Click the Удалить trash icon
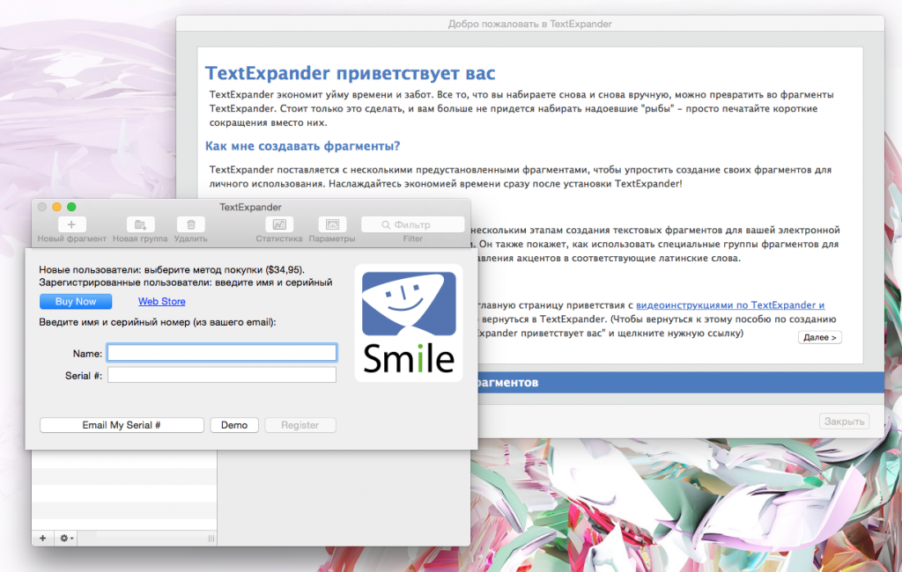Viewport: 902px width, 572px height. 191,224
